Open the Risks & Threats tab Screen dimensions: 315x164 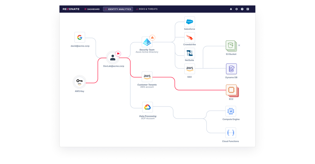tap(147, 9)
